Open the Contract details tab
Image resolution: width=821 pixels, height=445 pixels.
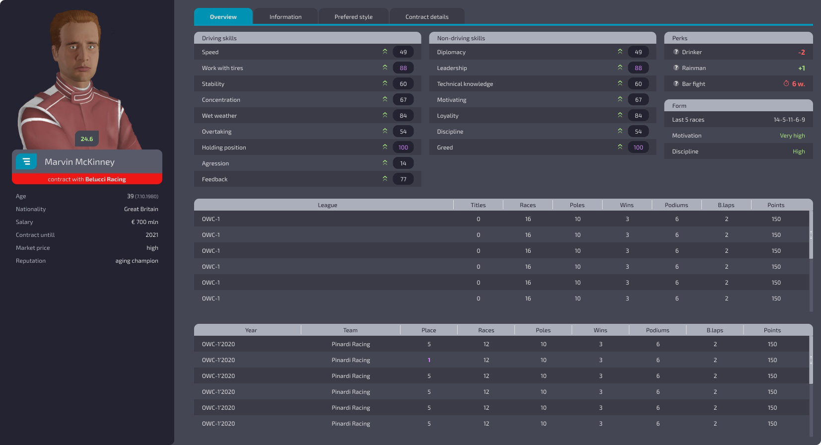[x=427, y=16]
